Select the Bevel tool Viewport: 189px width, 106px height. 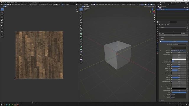81,39
